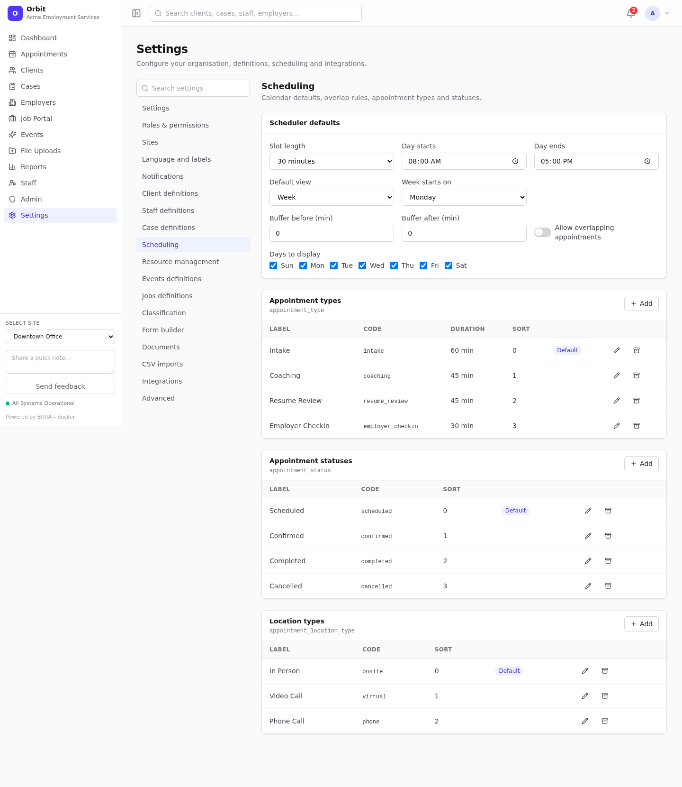Archive the Employer Checkin appointment type

(x=637, y=426)
